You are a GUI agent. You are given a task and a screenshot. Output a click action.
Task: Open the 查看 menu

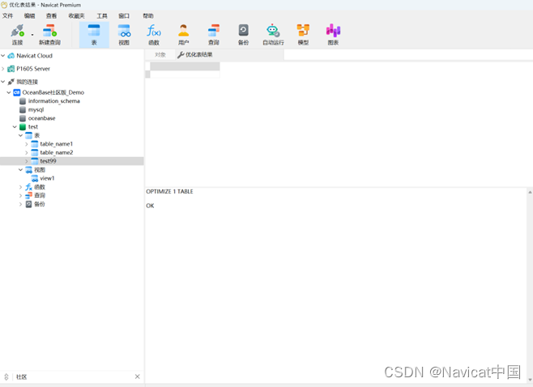click(x=51, y=15)
